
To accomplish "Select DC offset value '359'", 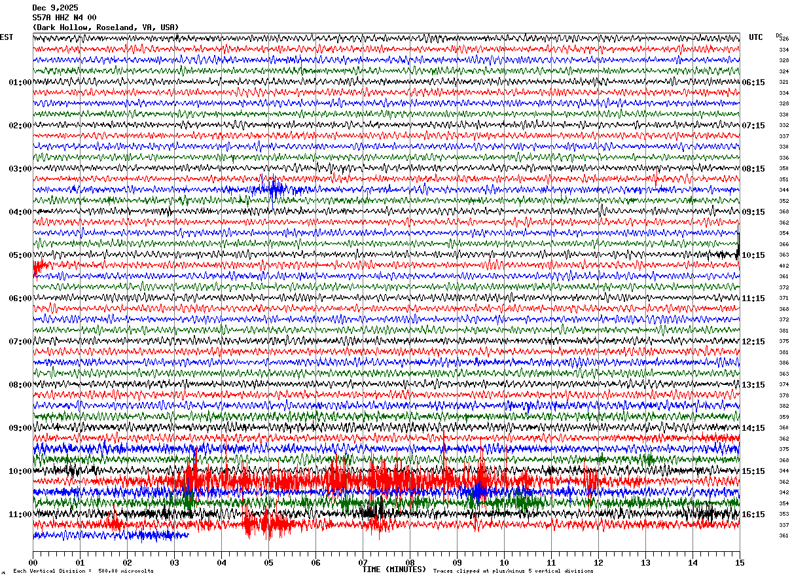I will [783, 417].
